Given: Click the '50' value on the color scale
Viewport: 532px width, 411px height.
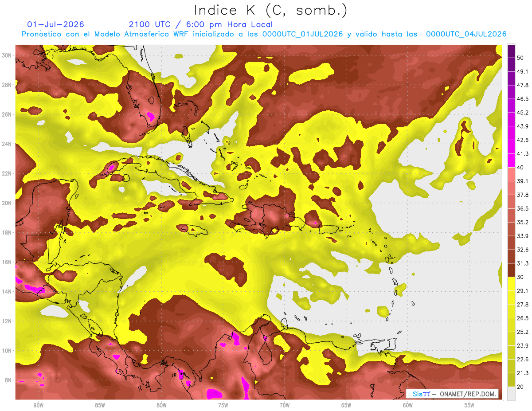Looking at the screenshot, I should [x=520, y=58].
